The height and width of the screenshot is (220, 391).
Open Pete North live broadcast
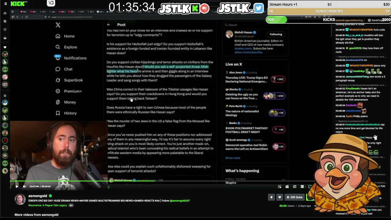(x=255, y=111)
